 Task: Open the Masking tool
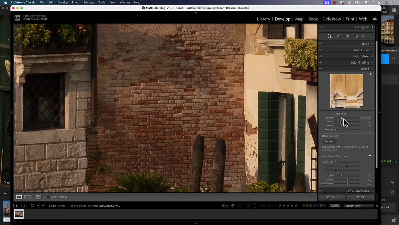pos(364,36)
